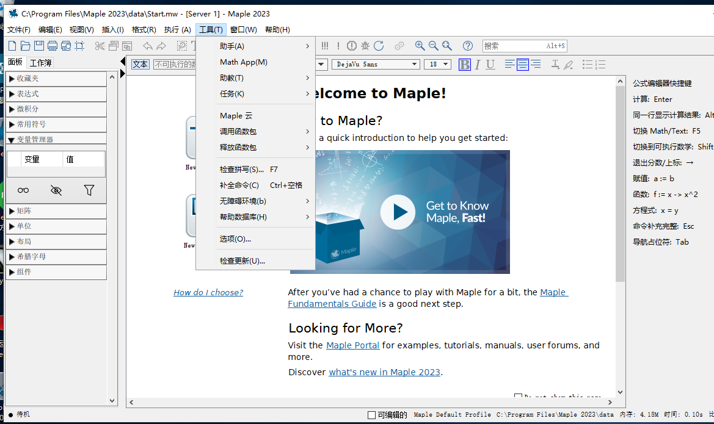Toggle the 文本 text mode button
This screenshot has height=424, width=714.
pos(140,64)
